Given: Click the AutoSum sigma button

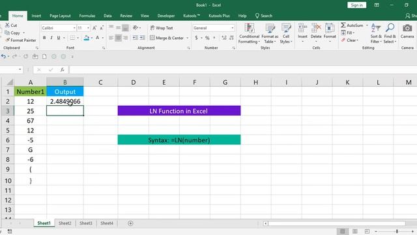Looking at the screenshot, I should 352,25.
